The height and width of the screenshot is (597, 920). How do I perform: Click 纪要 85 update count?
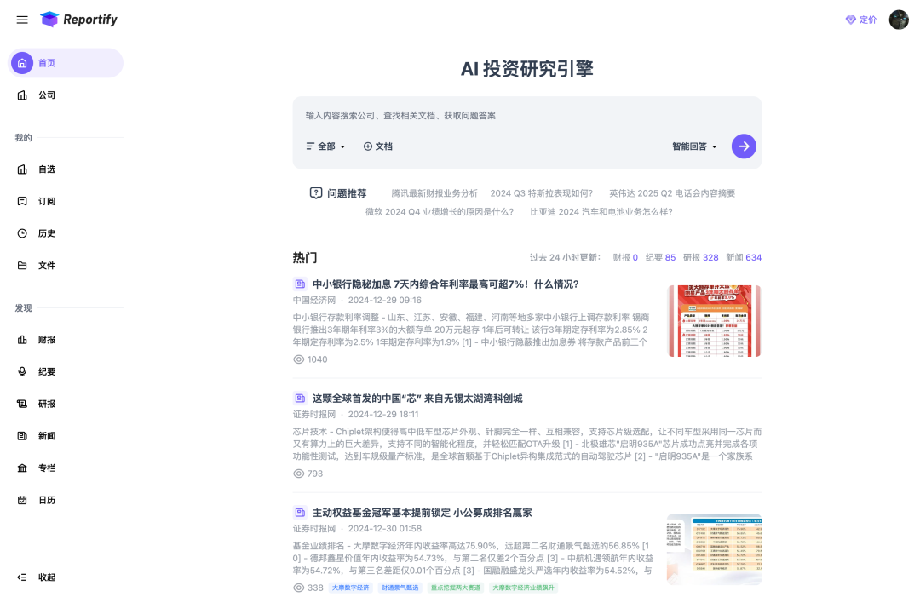[x=660, y=257]
